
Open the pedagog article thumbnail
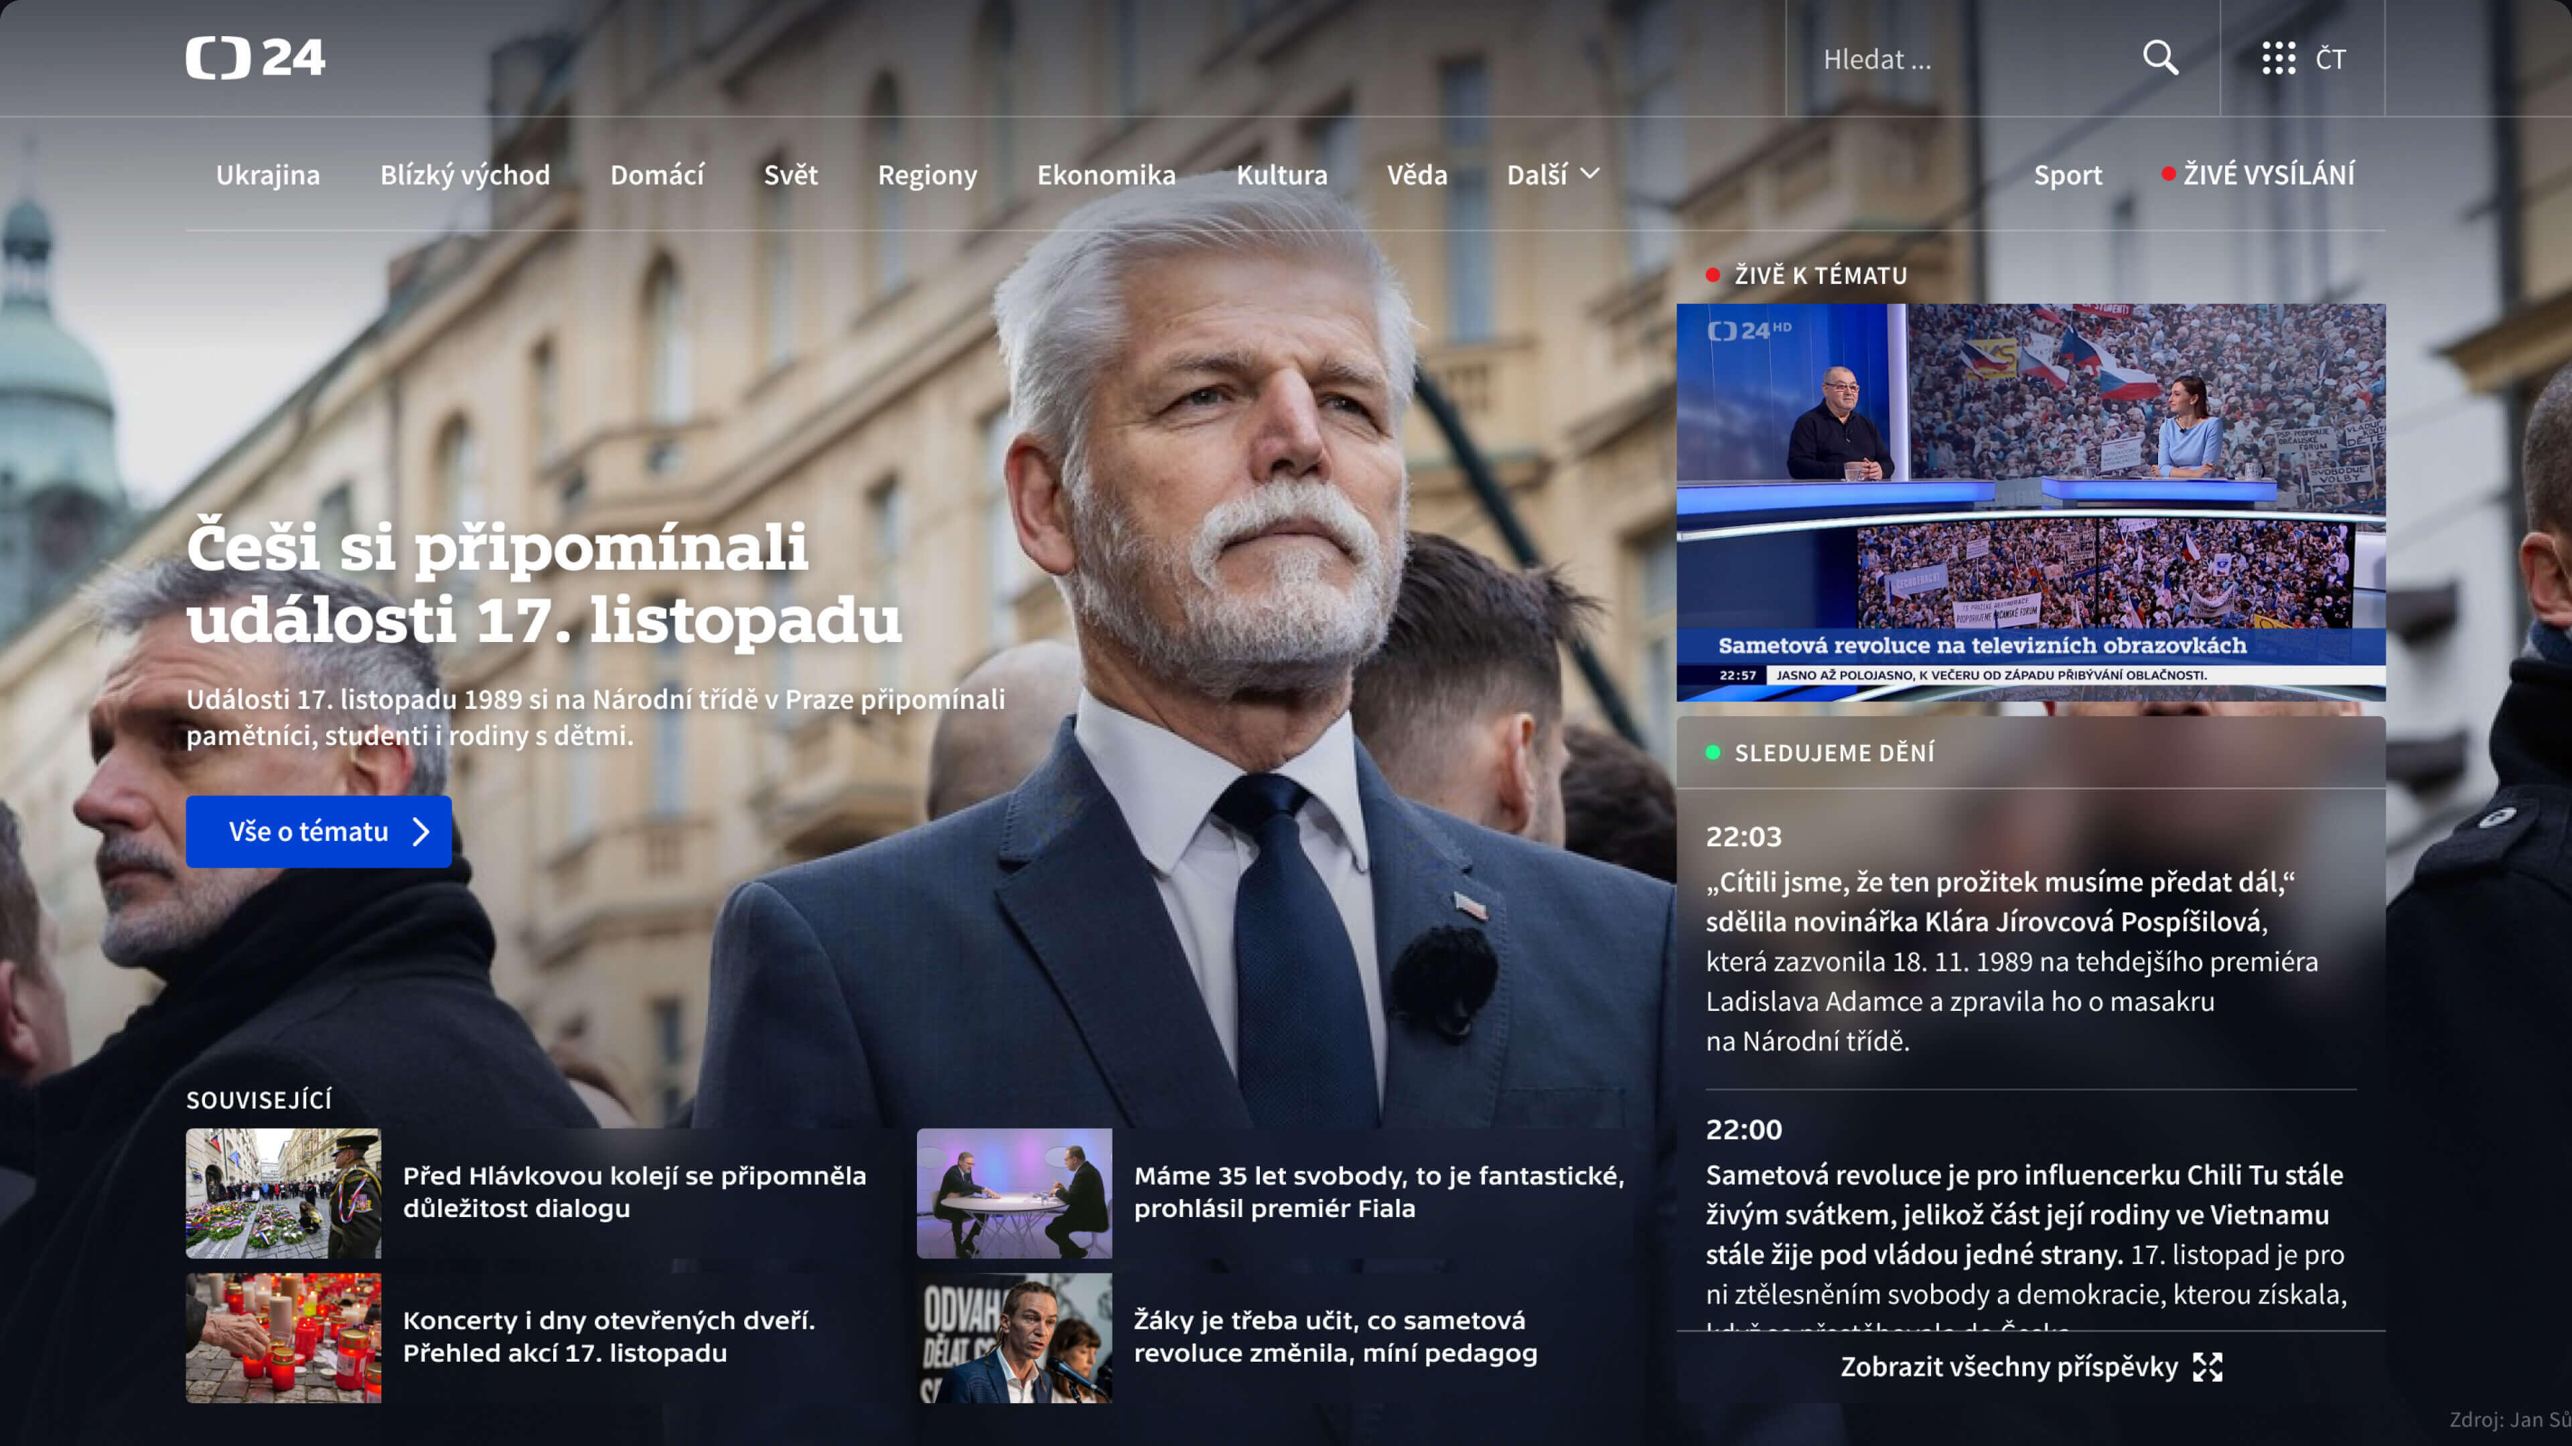(1013, 1338)
